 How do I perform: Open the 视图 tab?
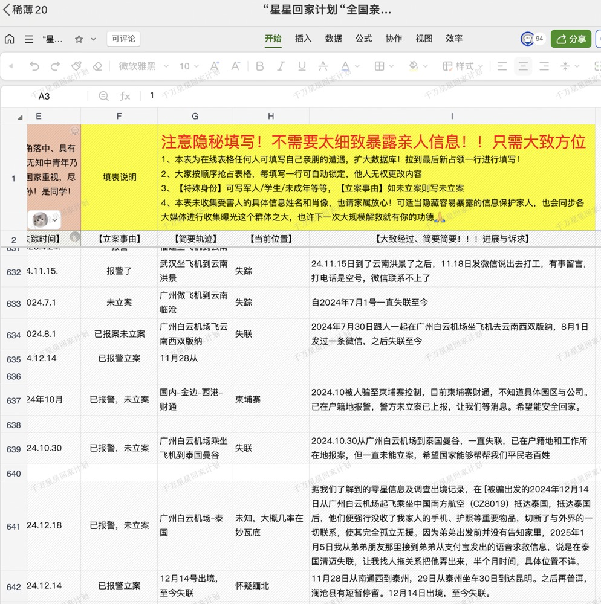[424, 39]
